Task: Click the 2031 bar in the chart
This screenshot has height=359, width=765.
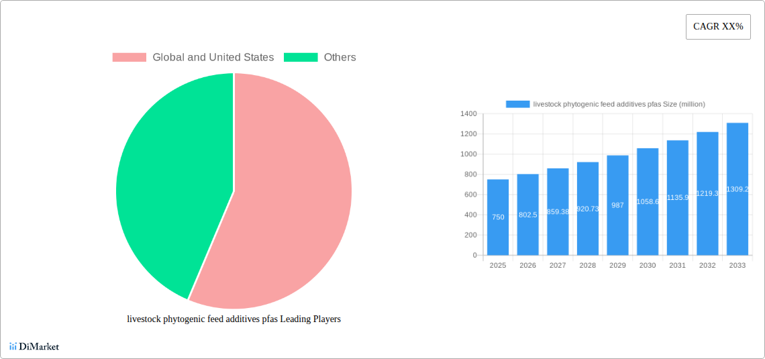Action: point(678,198)
